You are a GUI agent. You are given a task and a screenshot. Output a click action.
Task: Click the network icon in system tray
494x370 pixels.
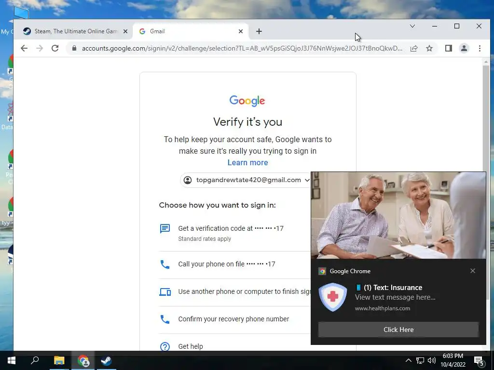(420, 360)
